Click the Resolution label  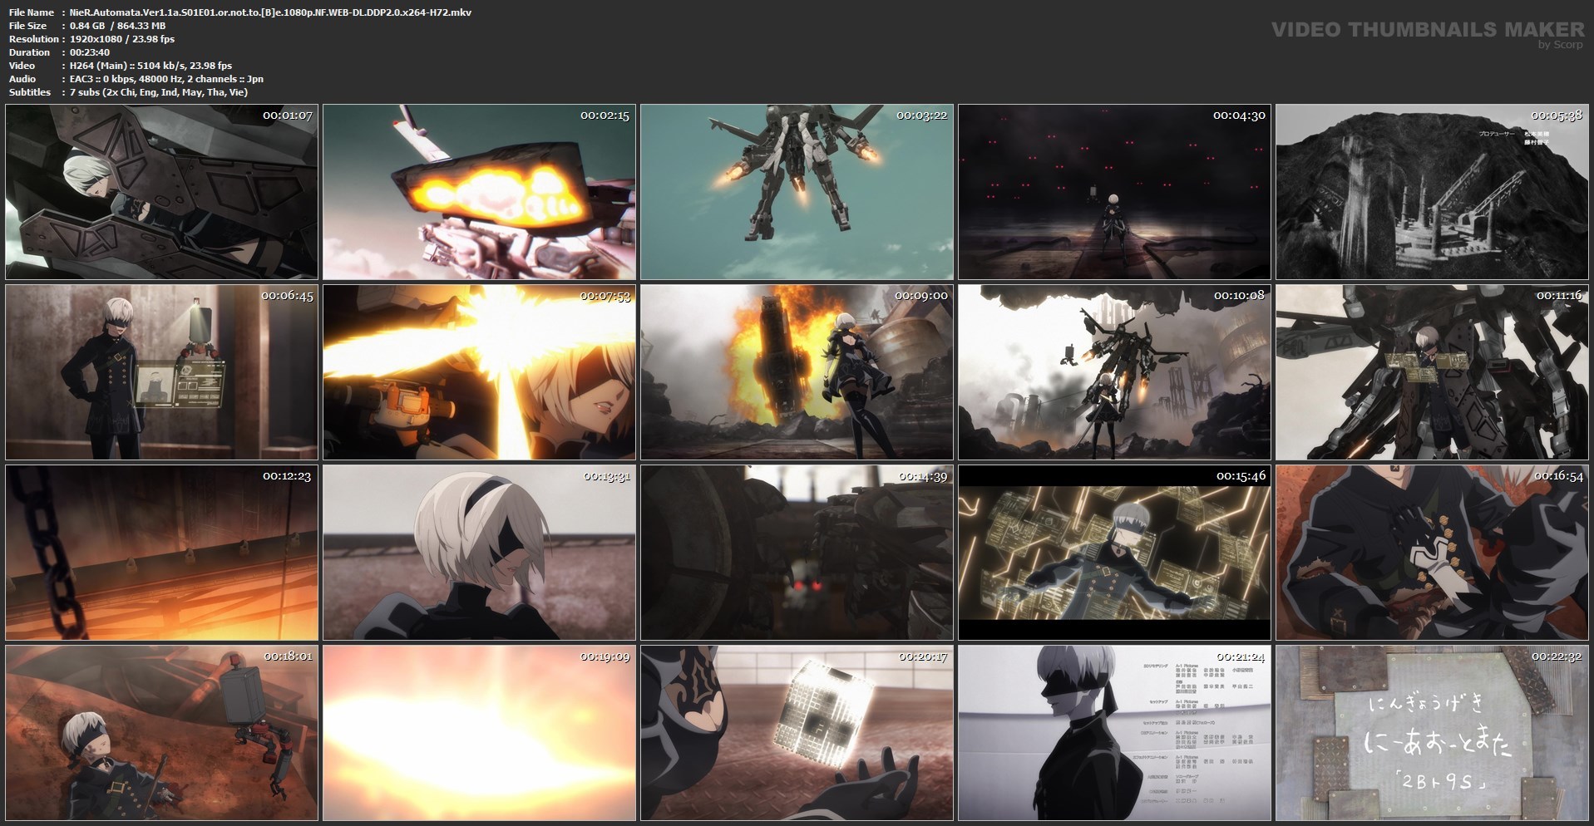34,39
